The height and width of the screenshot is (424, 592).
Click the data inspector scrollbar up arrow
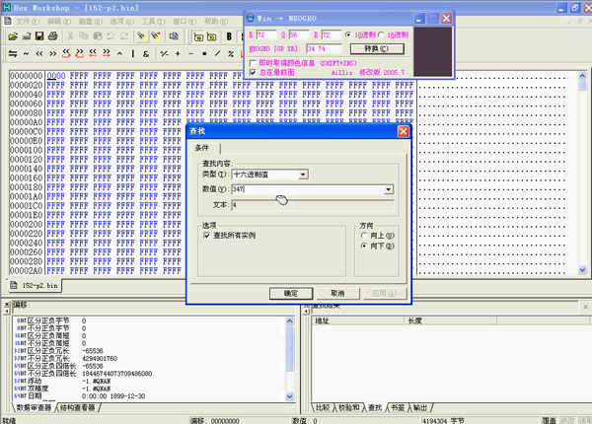pos(289,321)
